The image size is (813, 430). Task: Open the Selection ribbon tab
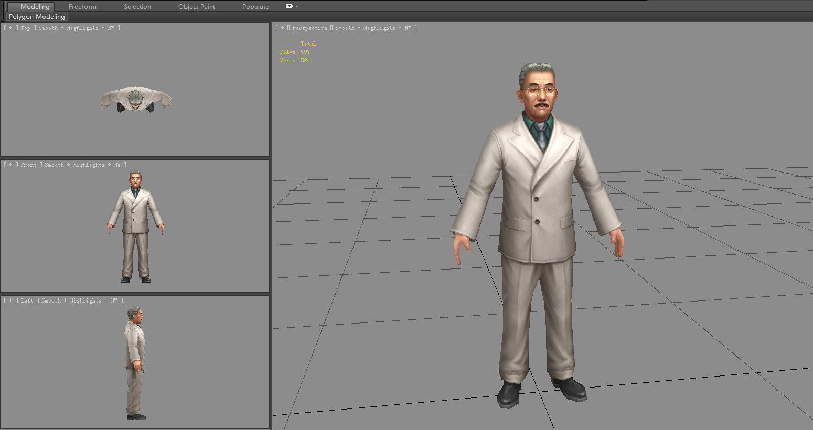point(137,6)
